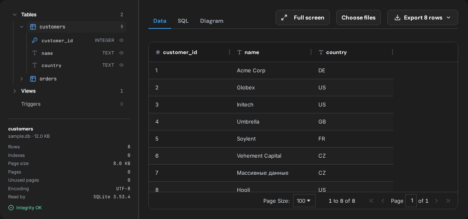Click the Integrity OK status text
Screen dimensions: 468x219
pos(29,208)
